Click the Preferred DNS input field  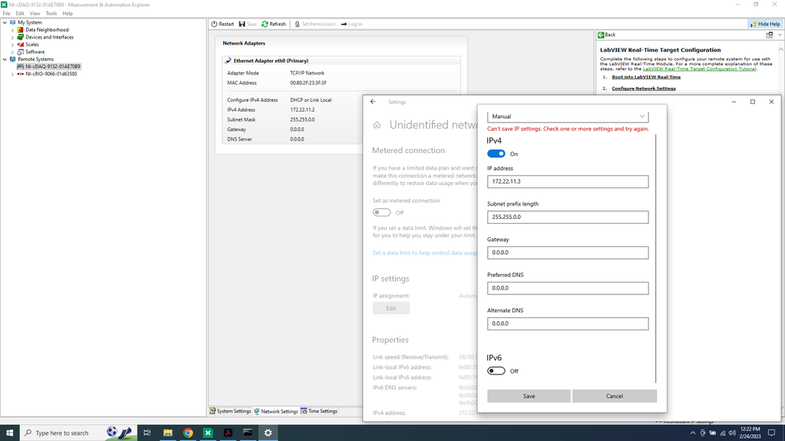pyautogui.click(x=567, y=288)
